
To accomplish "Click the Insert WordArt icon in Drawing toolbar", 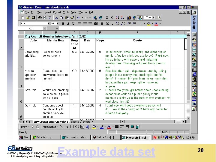I will [88, 127].
